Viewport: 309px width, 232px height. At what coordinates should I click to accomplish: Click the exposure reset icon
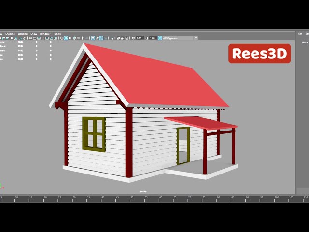click(133, 38)
